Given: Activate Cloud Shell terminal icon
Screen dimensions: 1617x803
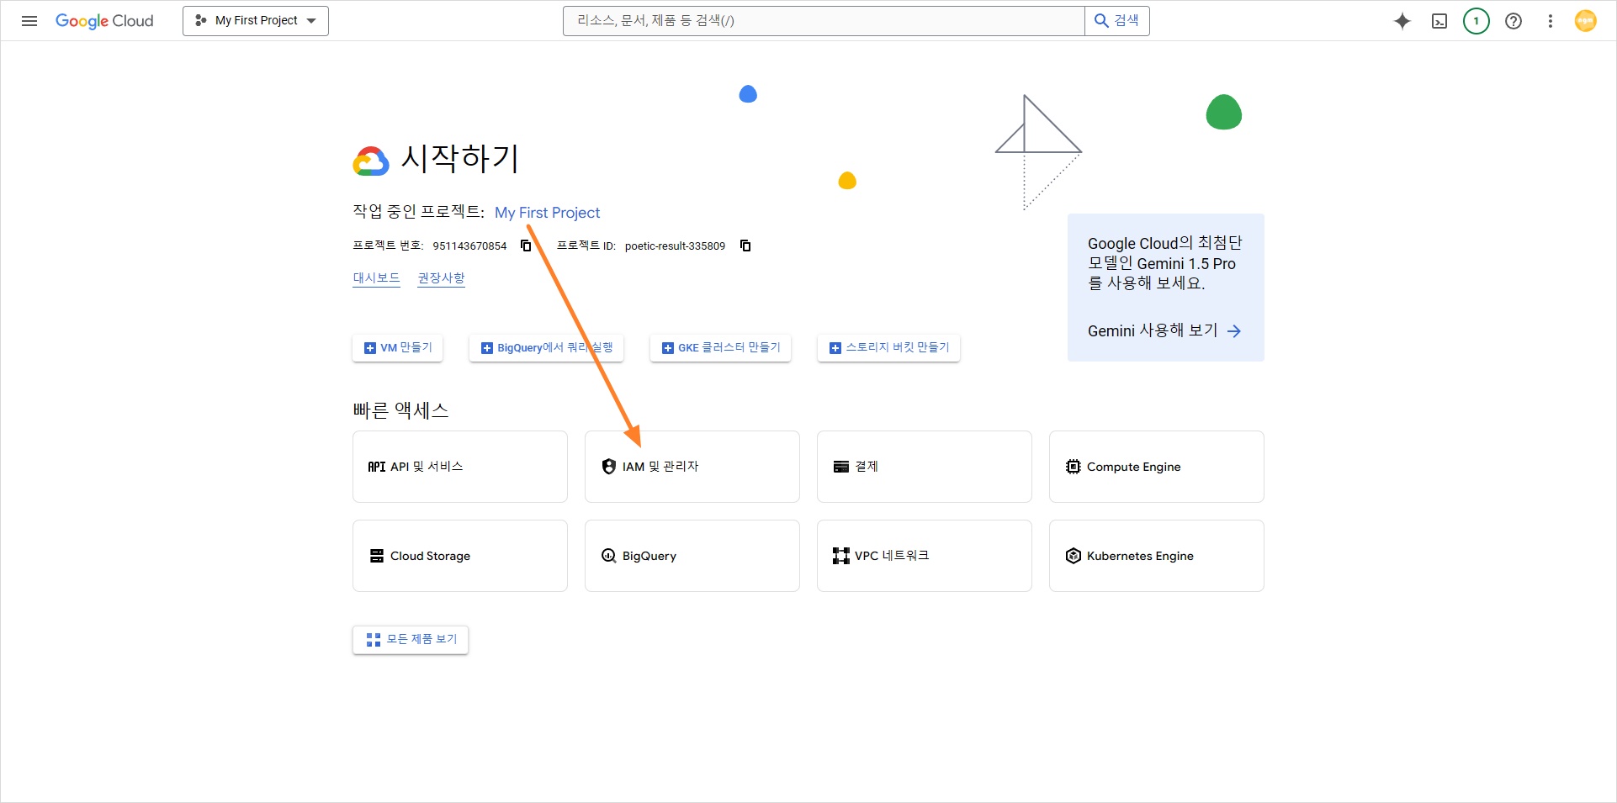Looking at the screenshot, I should (x=1439, y=21).
